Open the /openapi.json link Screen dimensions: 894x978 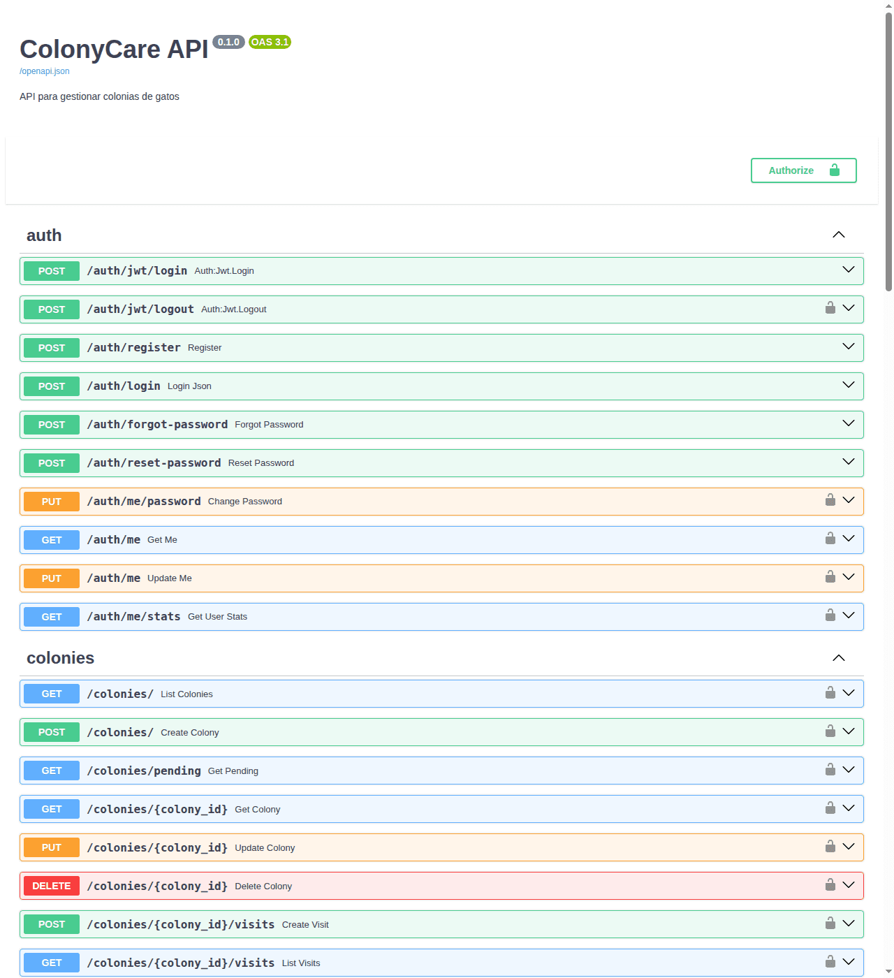click(x=45, y=71)
